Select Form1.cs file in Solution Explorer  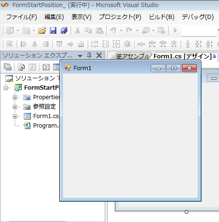click(x=41, y=116)
